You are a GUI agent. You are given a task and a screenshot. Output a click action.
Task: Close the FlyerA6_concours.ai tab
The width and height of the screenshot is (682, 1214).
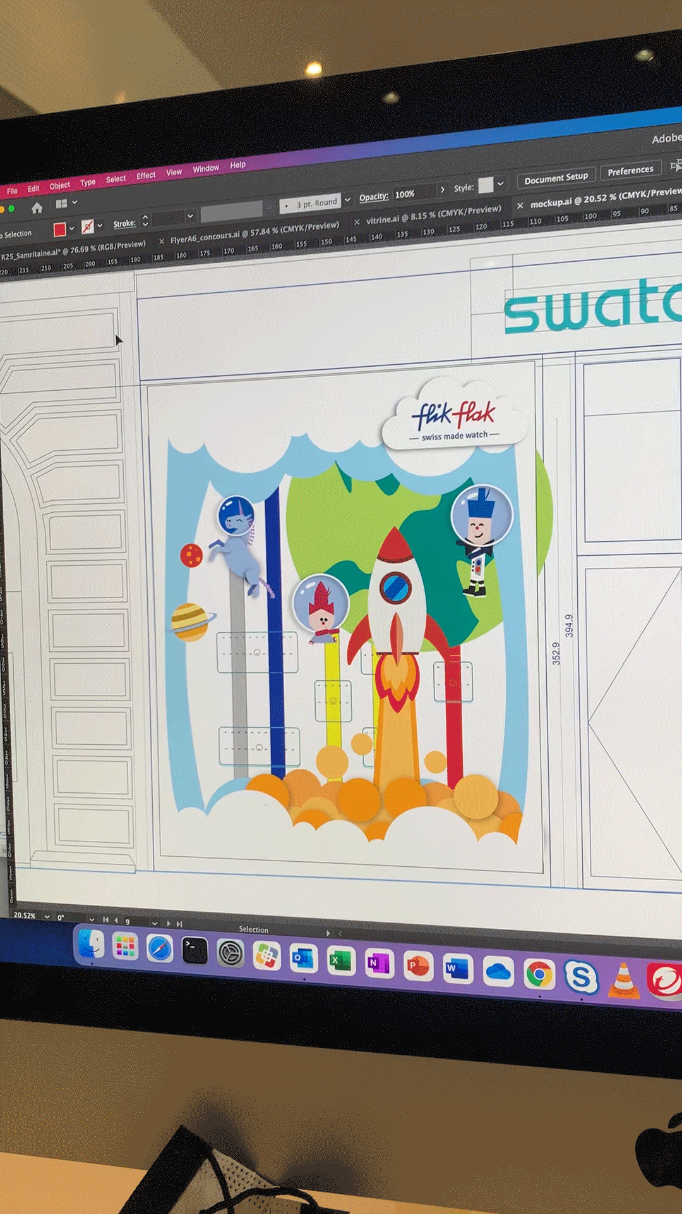pos(161,241)
